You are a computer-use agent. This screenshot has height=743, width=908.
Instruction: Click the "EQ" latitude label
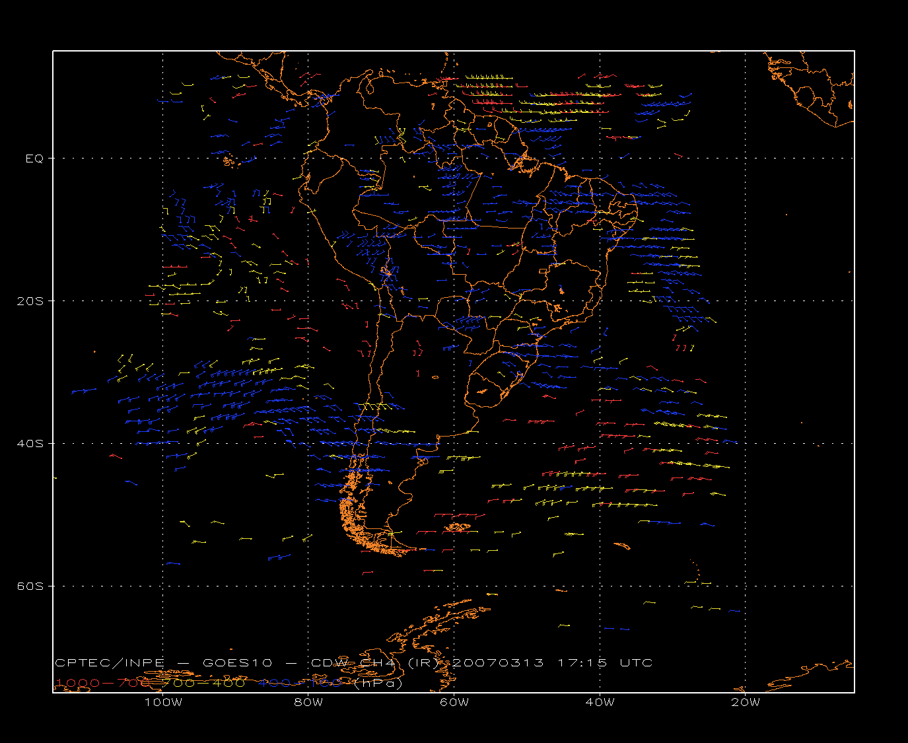34,159
